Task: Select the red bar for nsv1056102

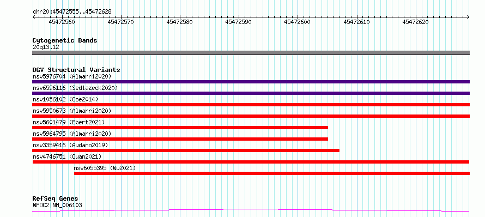Action: [x=251, y=105]
